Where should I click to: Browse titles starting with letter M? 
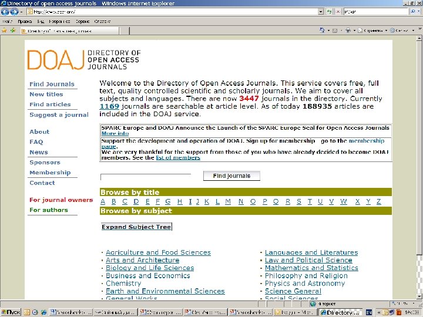(228, 201)
